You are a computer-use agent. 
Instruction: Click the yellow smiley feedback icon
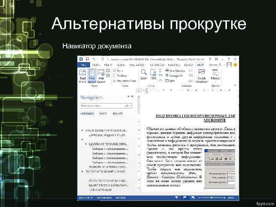[x=235, y=65]
